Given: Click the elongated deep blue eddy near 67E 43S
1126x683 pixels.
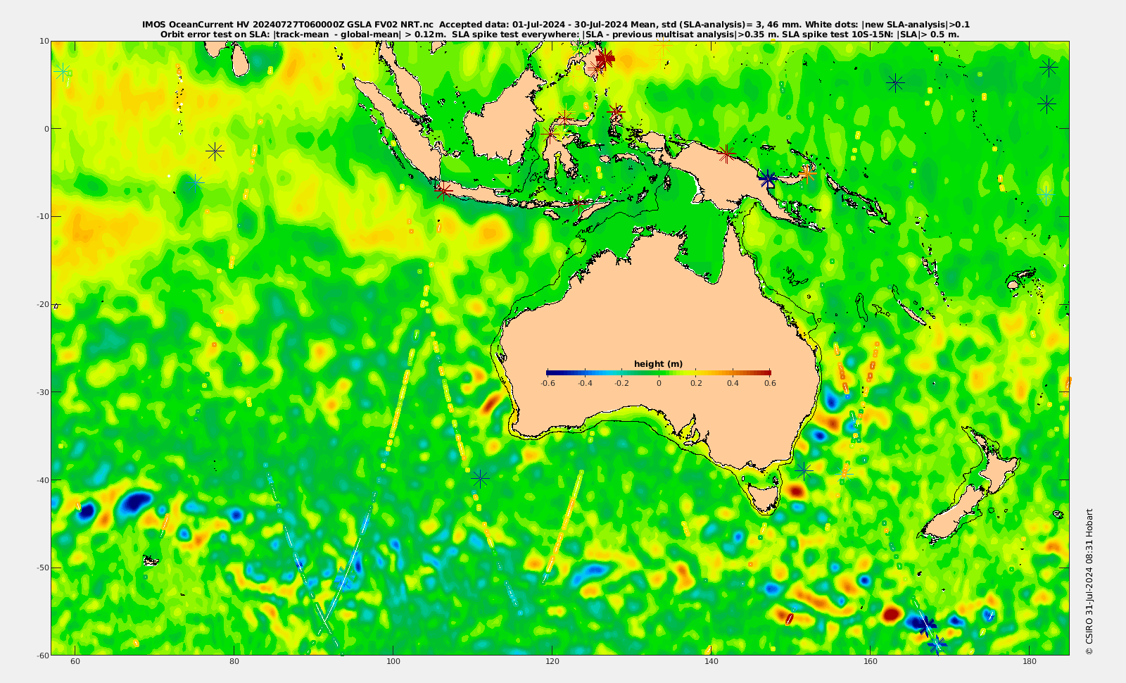Looking at the screenshot, I should (x=134, y=502).
